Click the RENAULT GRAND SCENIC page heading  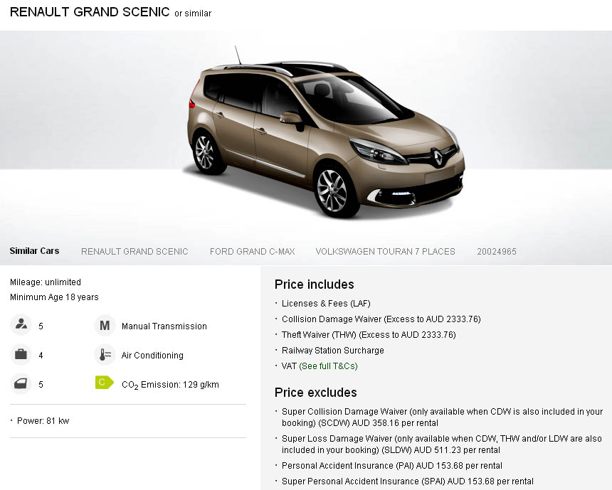pos(90,12)
